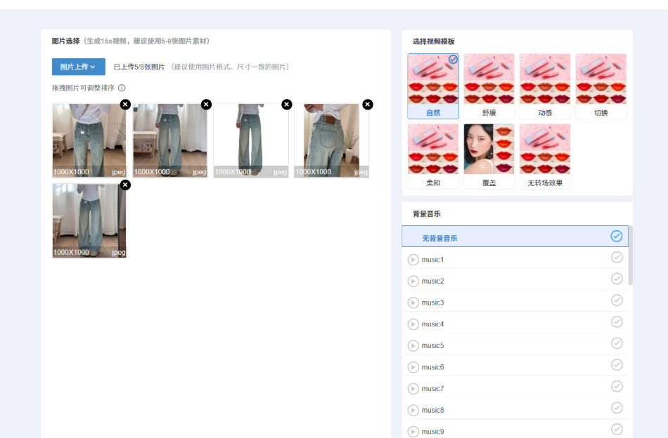This screenshot has width=668, height=438.
Task: Play preview of music5
Action: coord(413,345)
